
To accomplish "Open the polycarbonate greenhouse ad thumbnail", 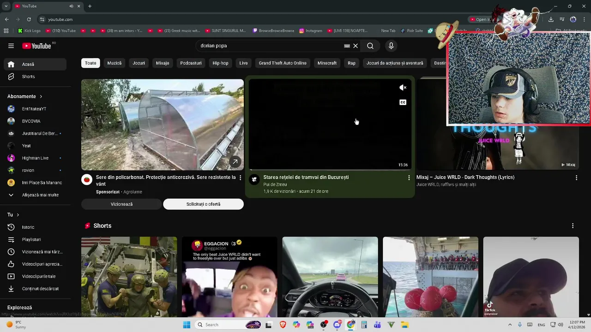I will [163, 125].
